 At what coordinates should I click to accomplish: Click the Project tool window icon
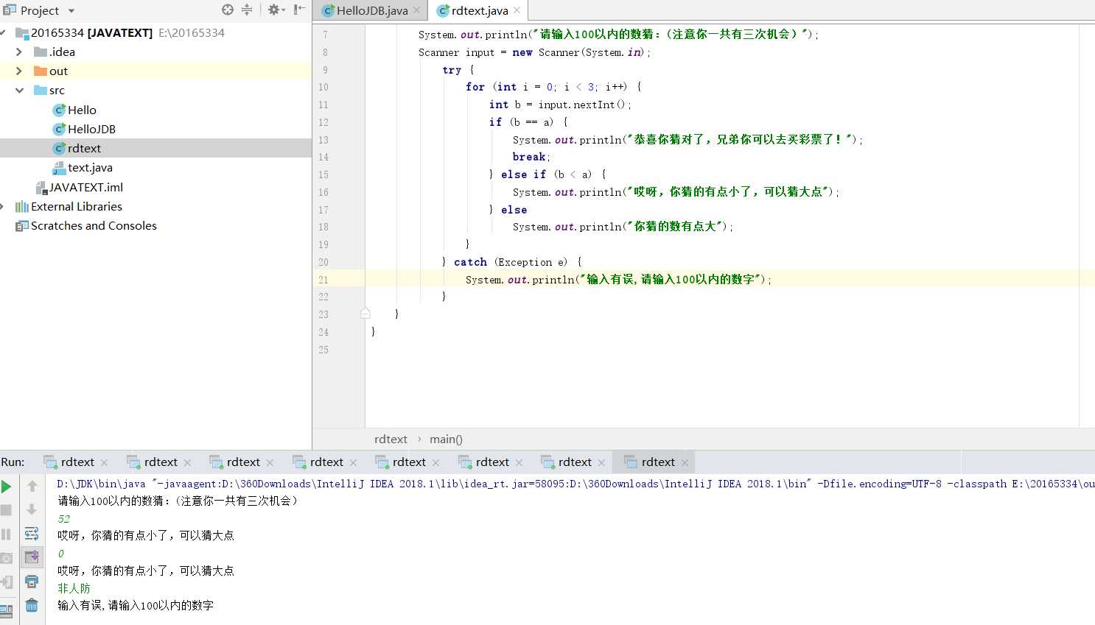9,10
